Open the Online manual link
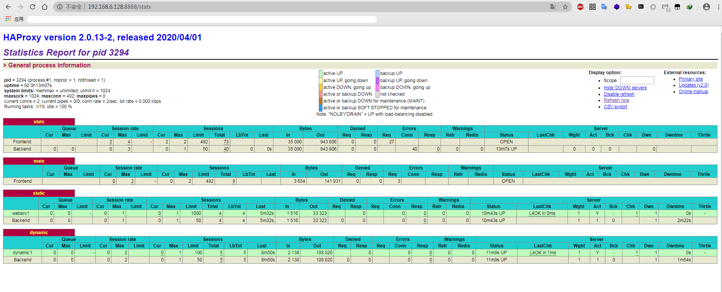The width and height of the screenshot is (722, 292). 693,92
